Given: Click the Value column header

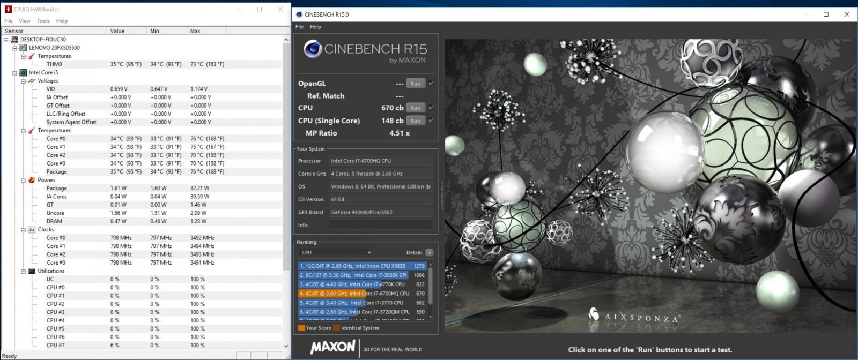Looking at the screenshot, I should (127, 31).
